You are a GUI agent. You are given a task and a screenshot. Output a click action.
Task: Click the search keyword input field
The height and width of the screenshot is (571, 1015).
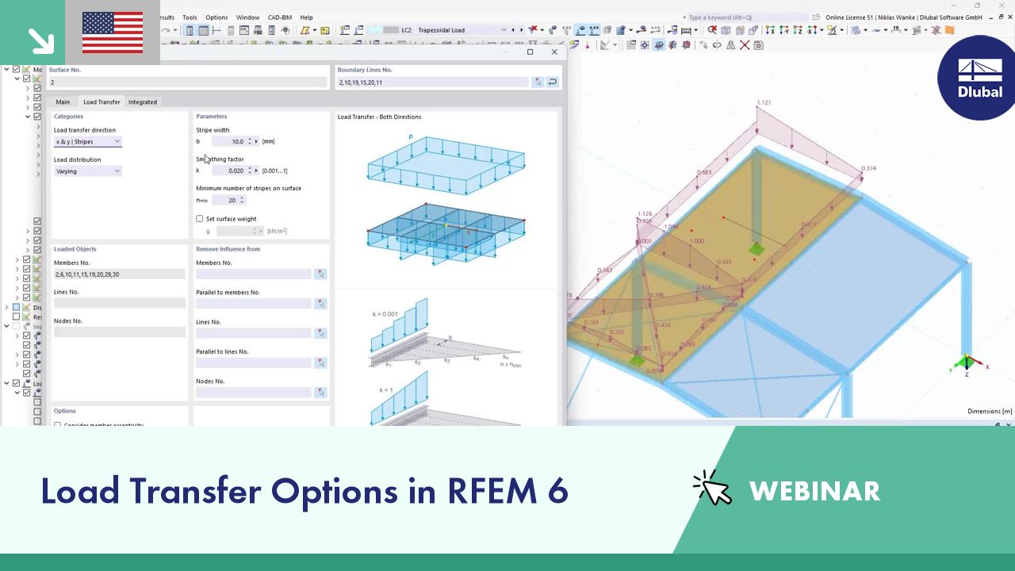(737, 17)
